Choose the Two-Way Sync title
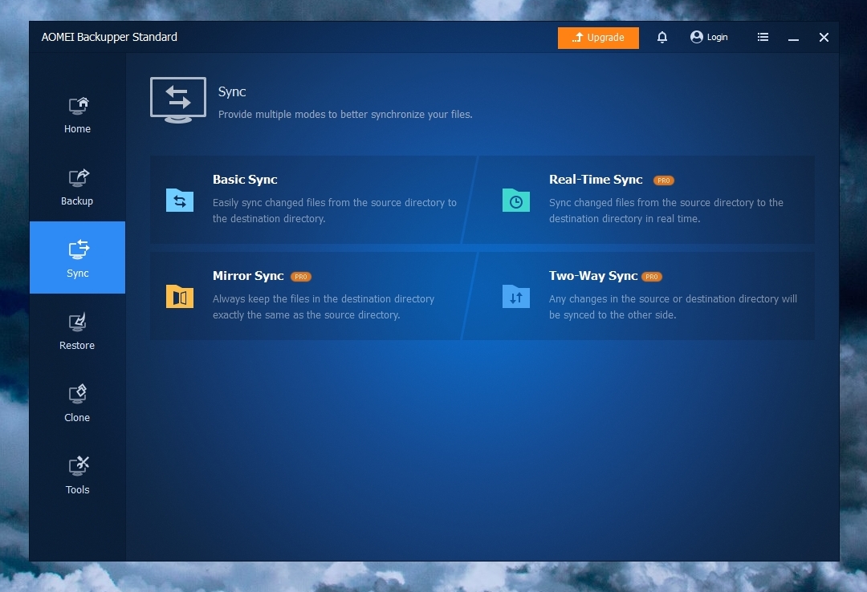The width and height of the screenshot is (867, 592). [593, 276]
